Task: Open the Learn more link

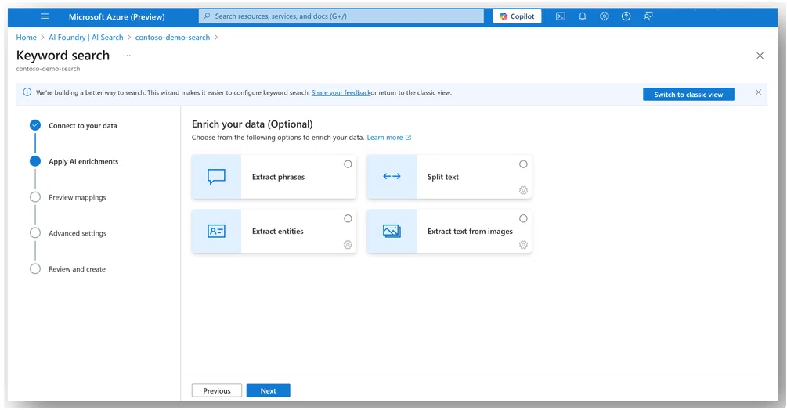Action: pyautogui.click(x=389, y=138)
